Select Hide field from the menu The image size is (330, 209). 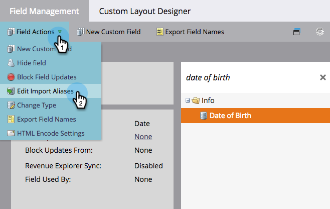[31, 63]
